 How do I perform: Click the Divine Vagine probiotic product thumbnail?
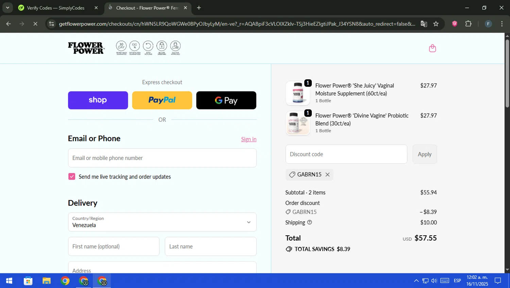[298, 123]
